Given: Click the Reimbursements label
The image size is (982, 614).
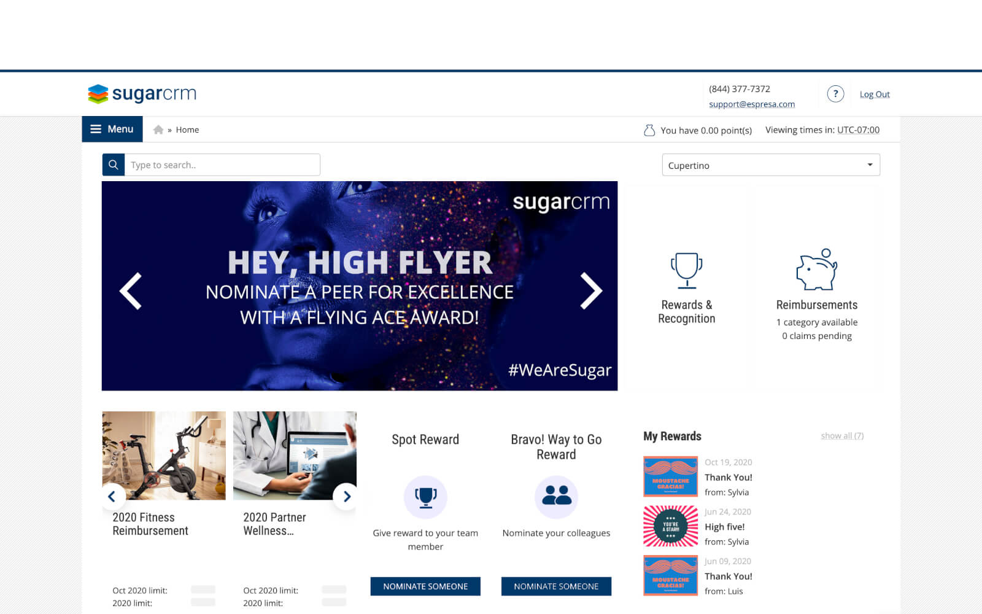Looking at the screenshot, I should 817,305.
